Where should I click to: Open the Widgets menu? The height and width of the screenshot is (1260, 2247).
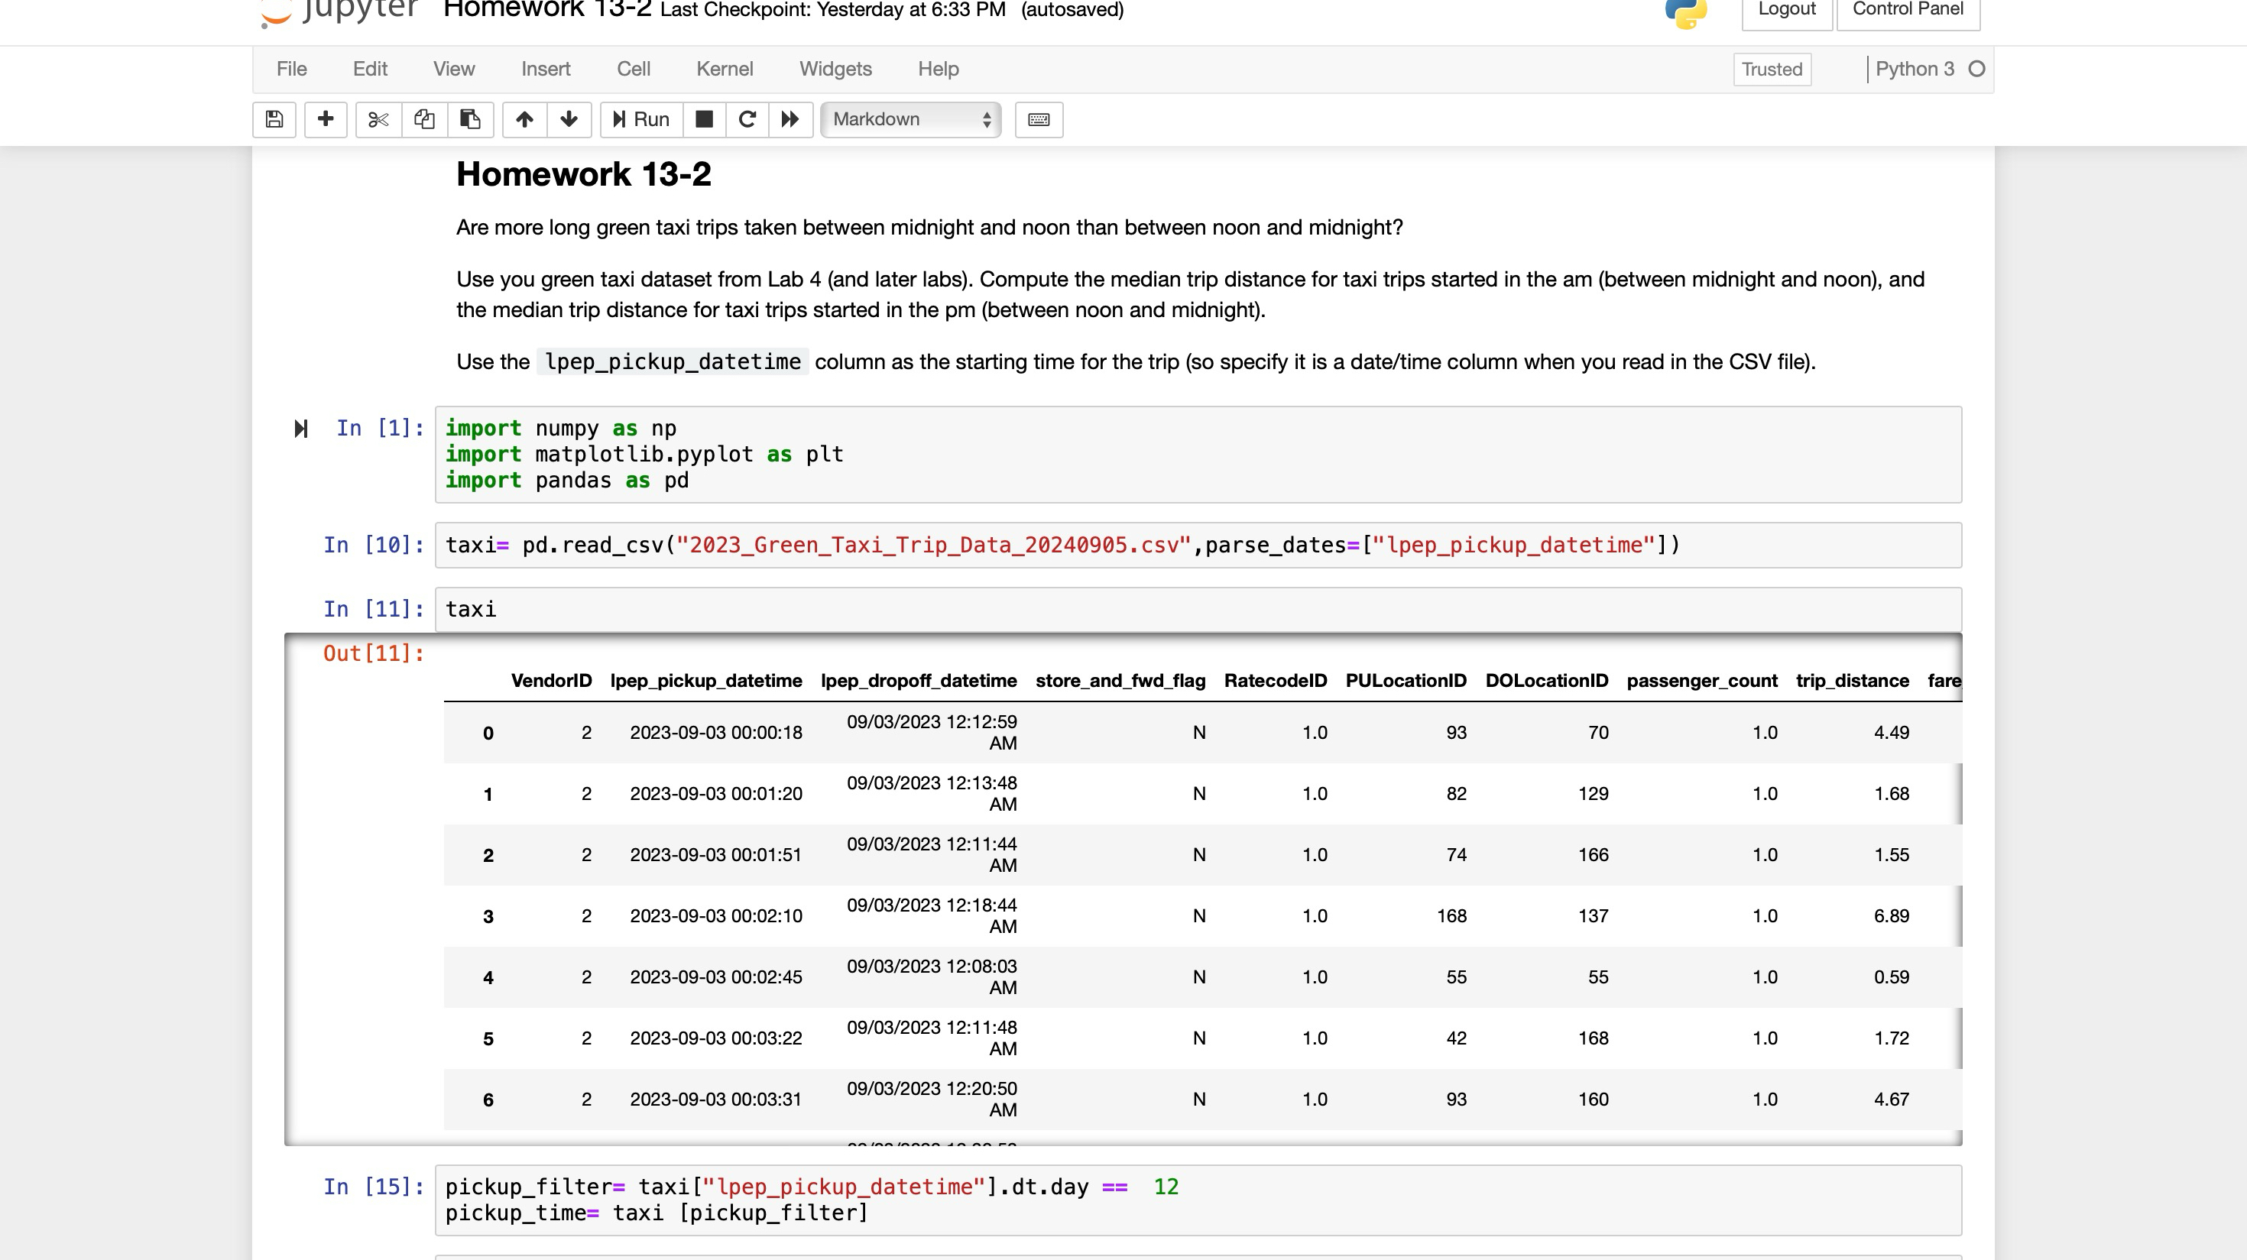835,69
